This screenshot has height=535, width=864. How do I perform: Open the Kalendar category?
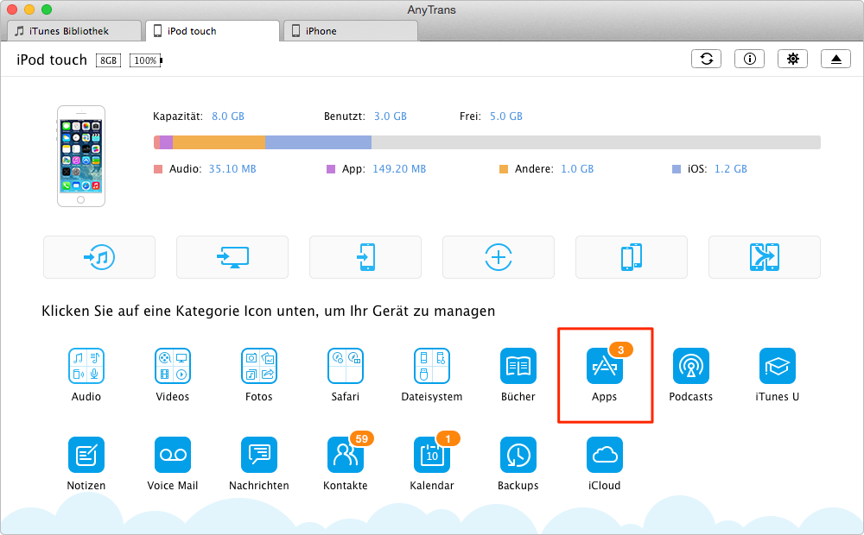pyautogui.click(x=432, y=455)
